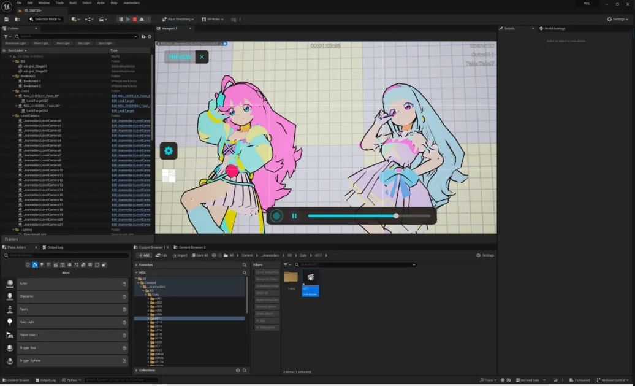
Task: Click the +Add button in the Content Browser
Action: 144,255
